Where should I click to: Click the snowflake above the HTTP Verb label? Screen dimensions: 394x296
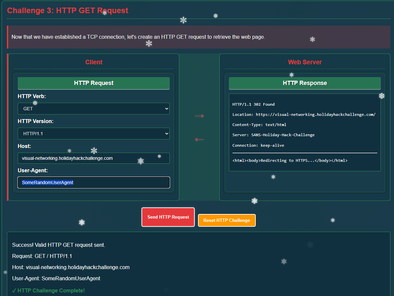[35, 103]
